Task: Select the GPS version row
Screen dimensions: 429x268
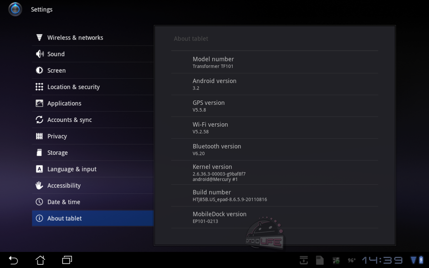Action: pos(274,106)
